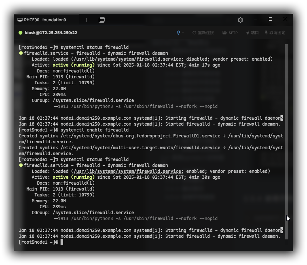Open the second man:firewalld(1) docs link
This screenshot has height=265, width=307.
point(74,183)
